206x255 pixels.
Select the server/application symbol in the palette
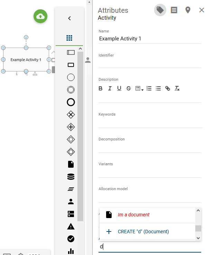[x=71, y=214]
